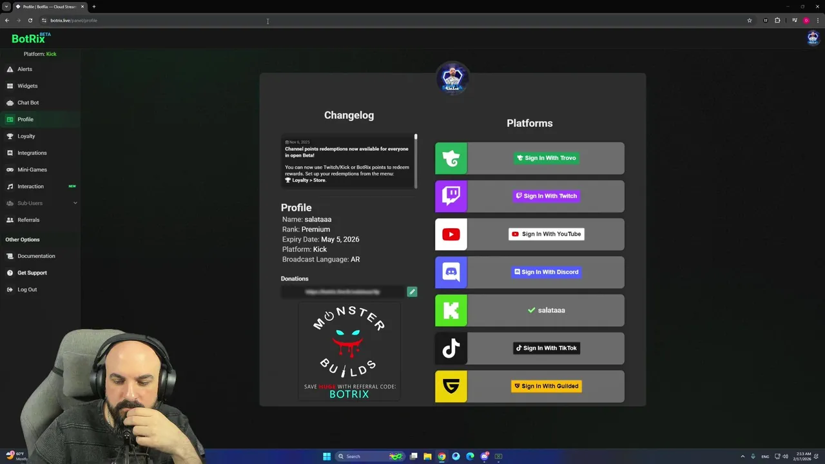Sign in with YouTube
This screenshot has width=825, height=464.
(x=546, y=234)
